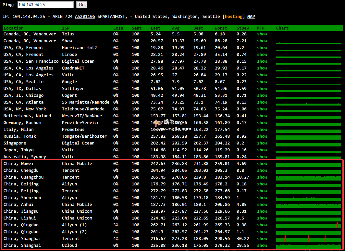The width and height of the screenshot is (345, 251).
Task: Open the AS201106 ASN link
Action: 85,16
